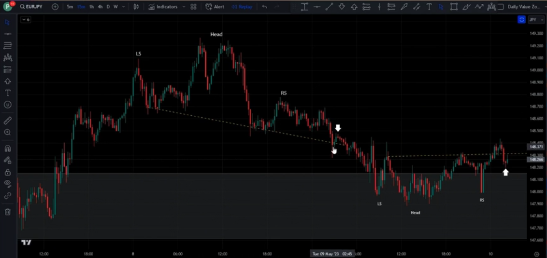The height and width of the screenshot is (258, 547).
Task: Switch to the 15m timeframe
Action: 81,7
